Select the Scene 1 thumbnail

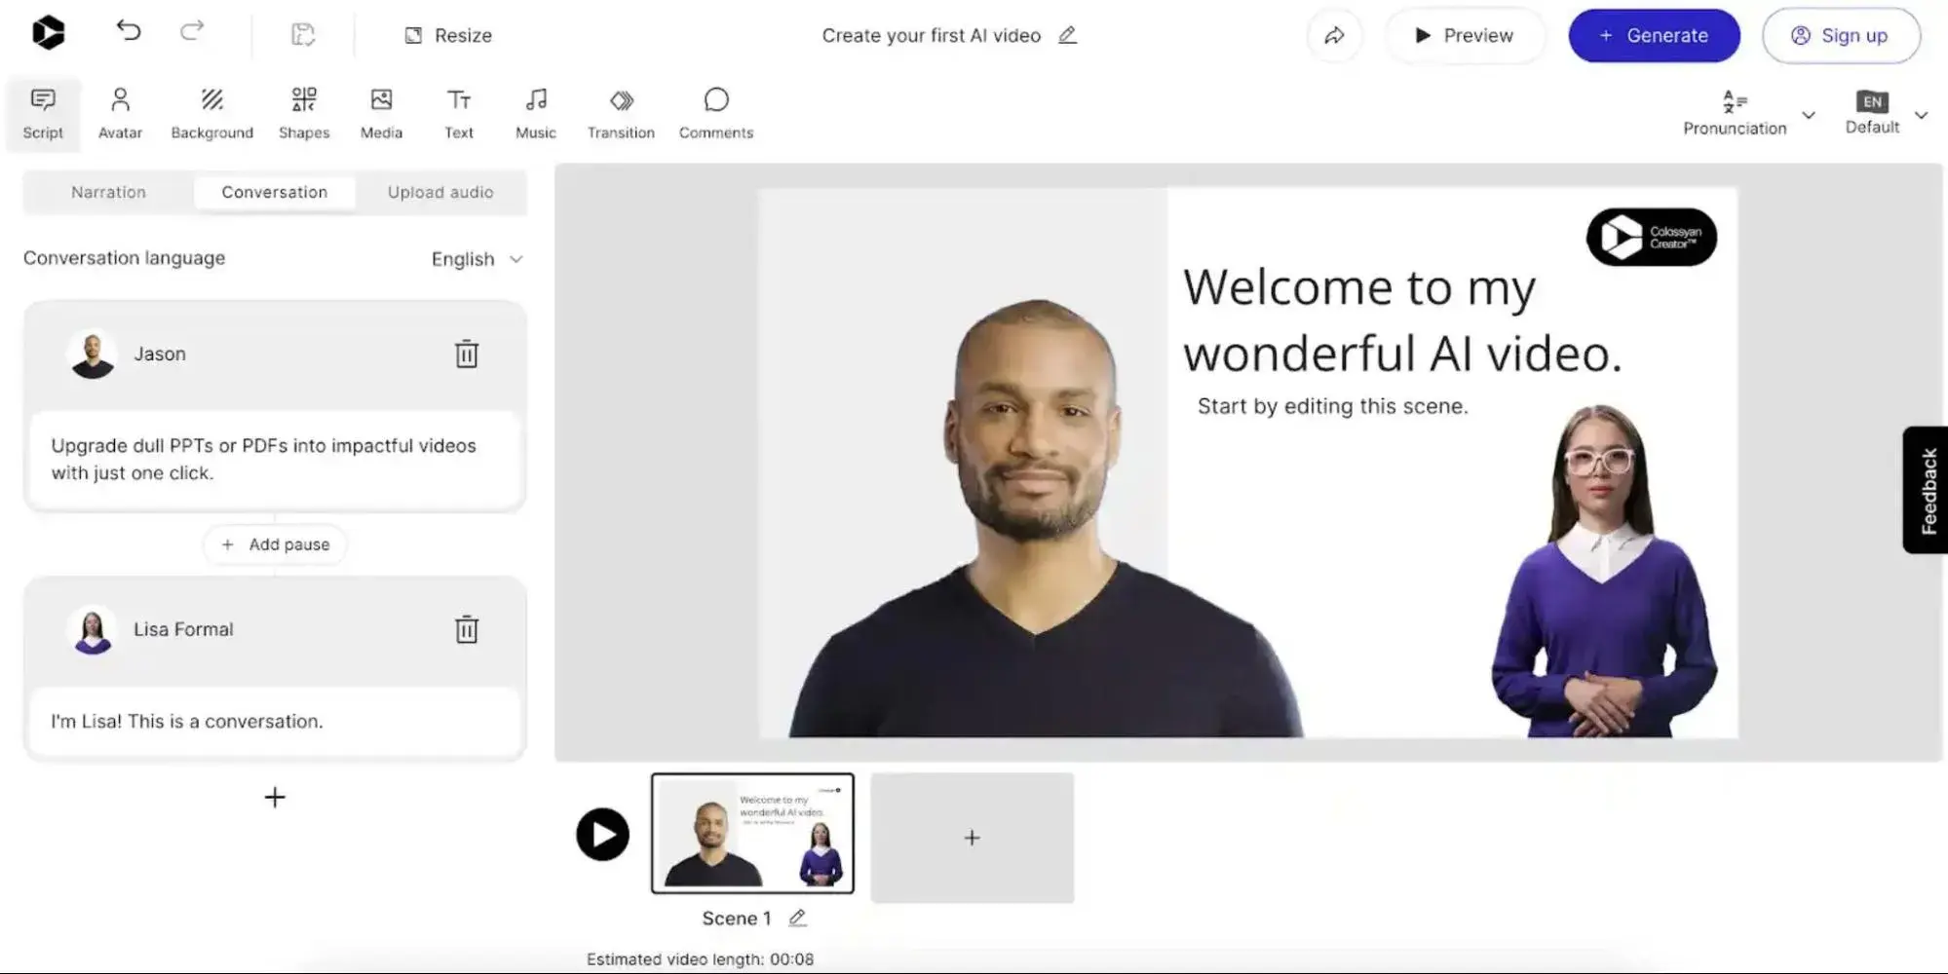pos(752,834)
